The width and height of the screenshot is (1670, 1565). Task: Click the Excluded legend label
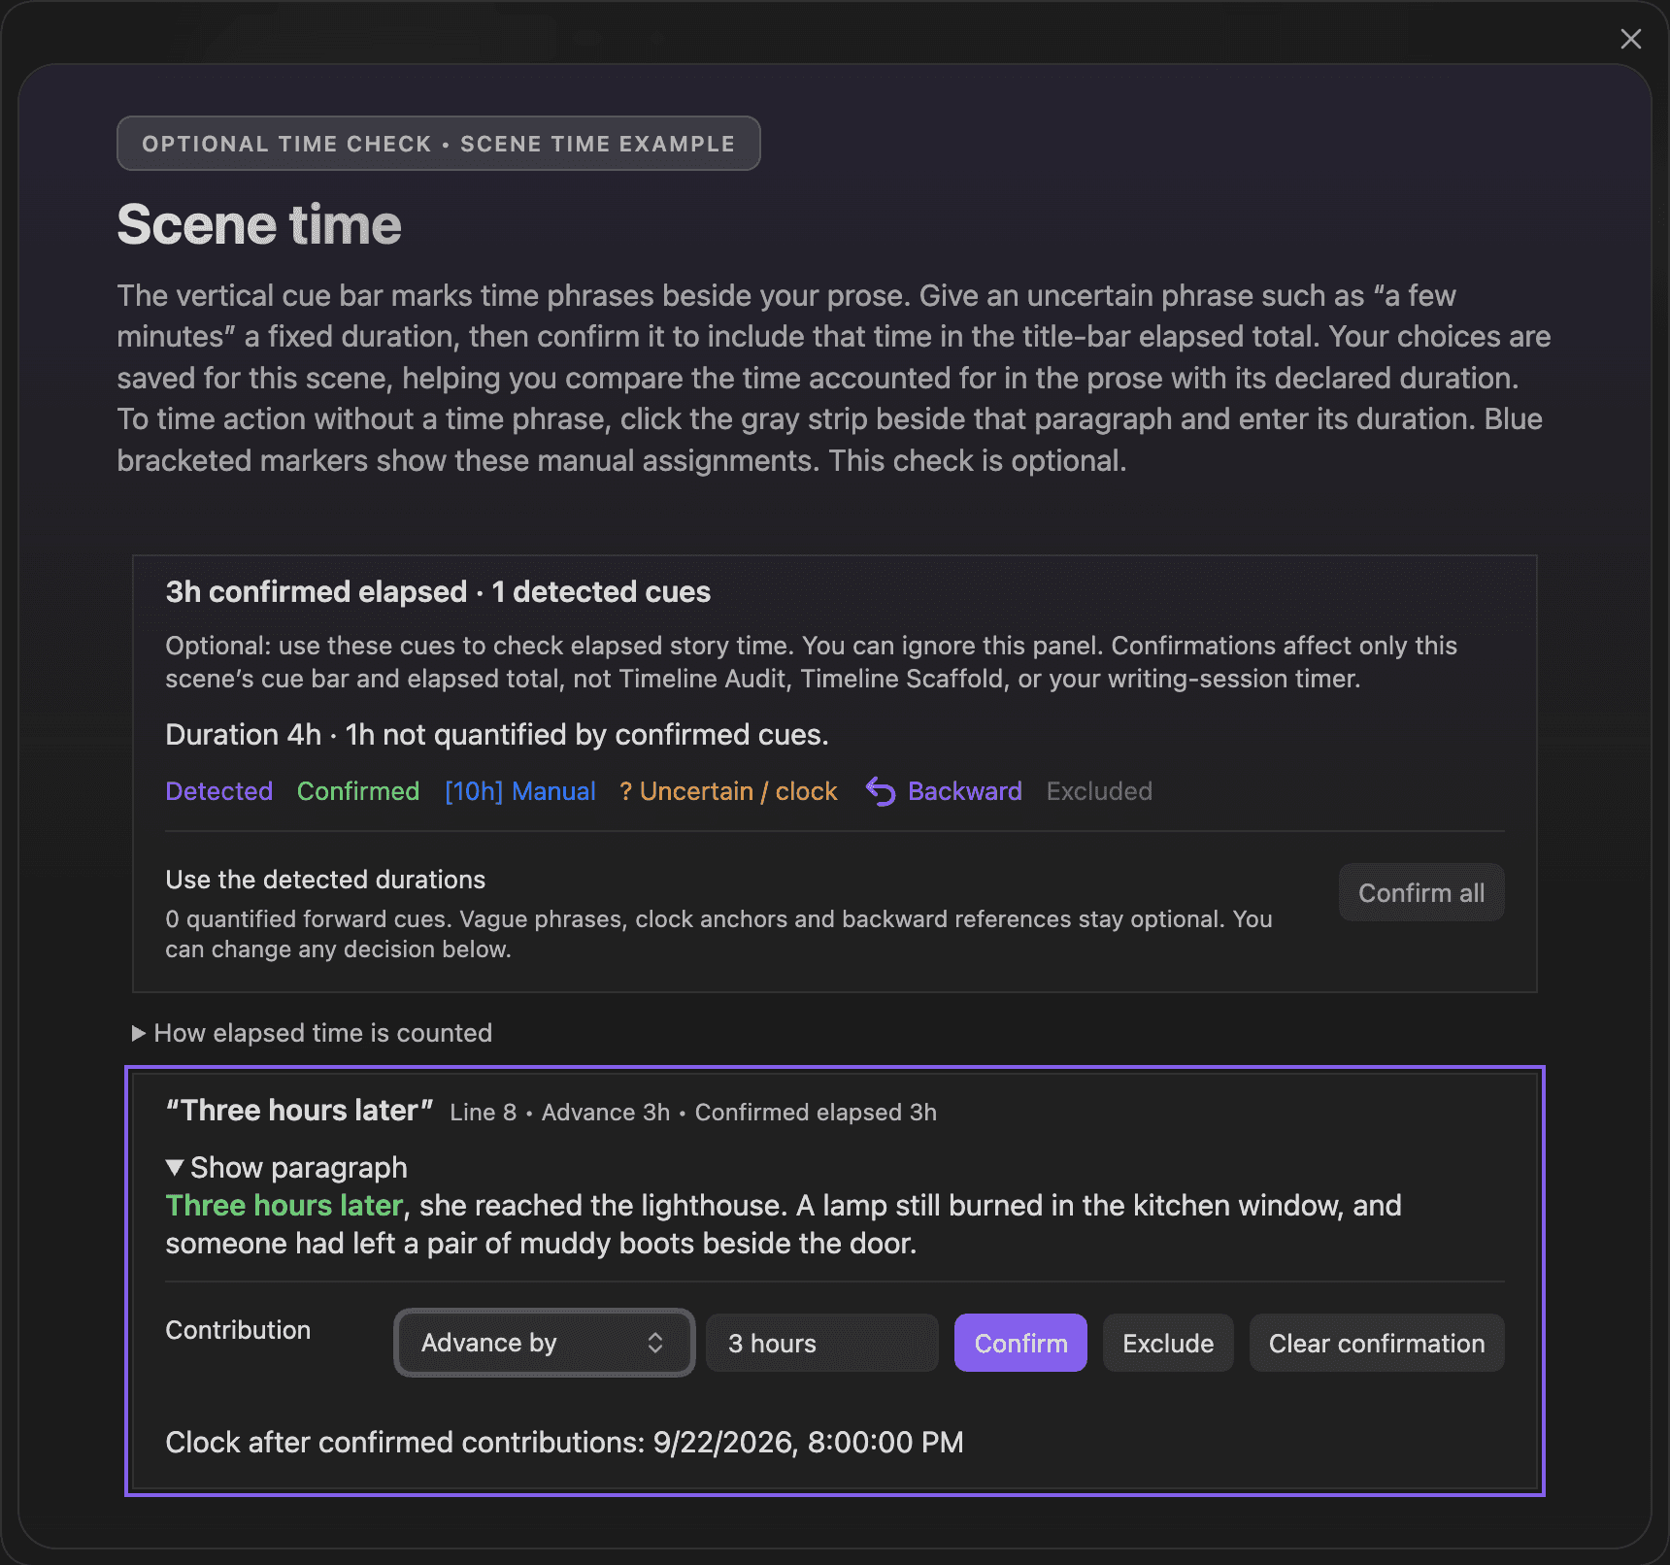pyautogui.click(x=1099, y=791)
